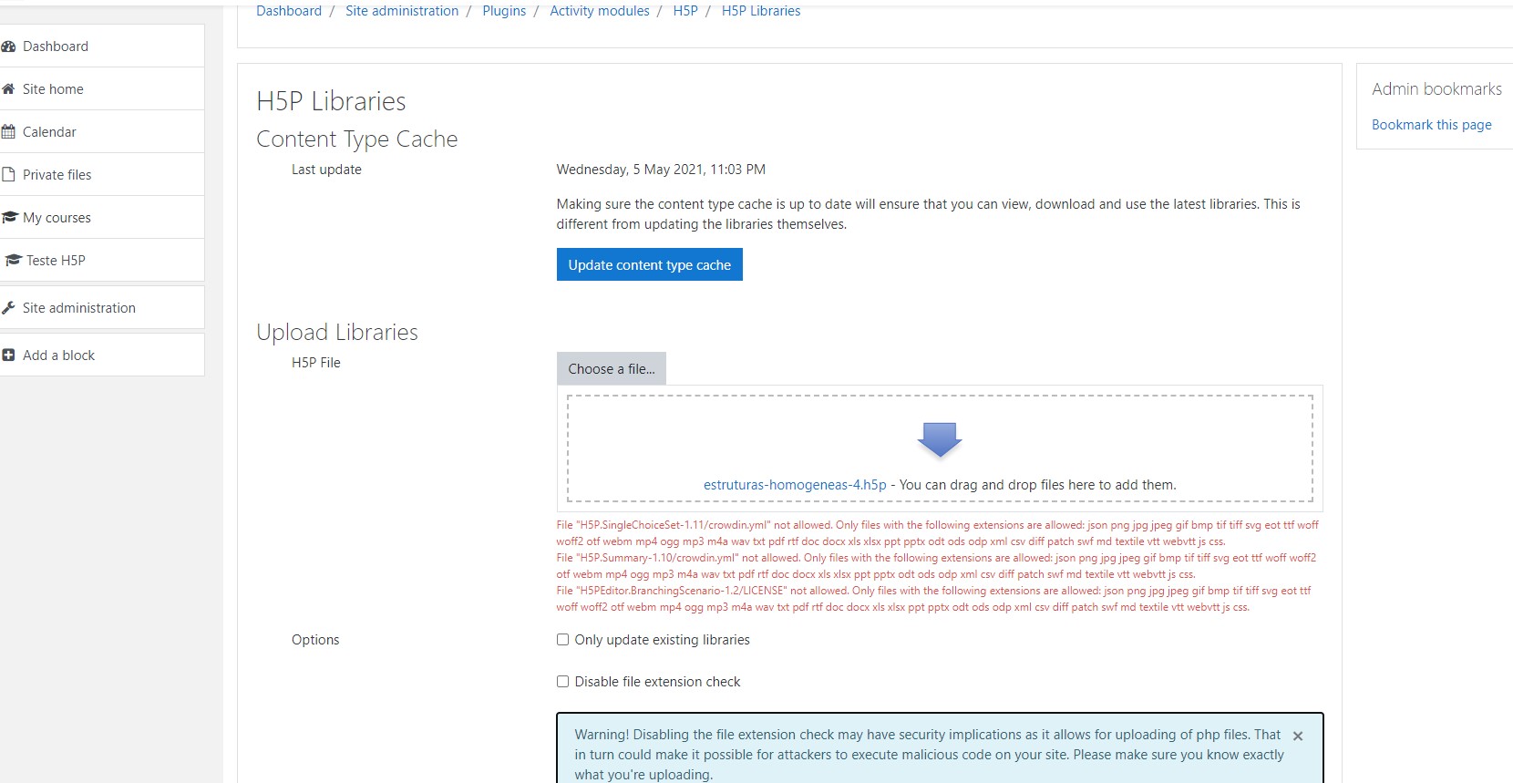
Task: Click Choose a file... button
Action: (x=612, y=369)
